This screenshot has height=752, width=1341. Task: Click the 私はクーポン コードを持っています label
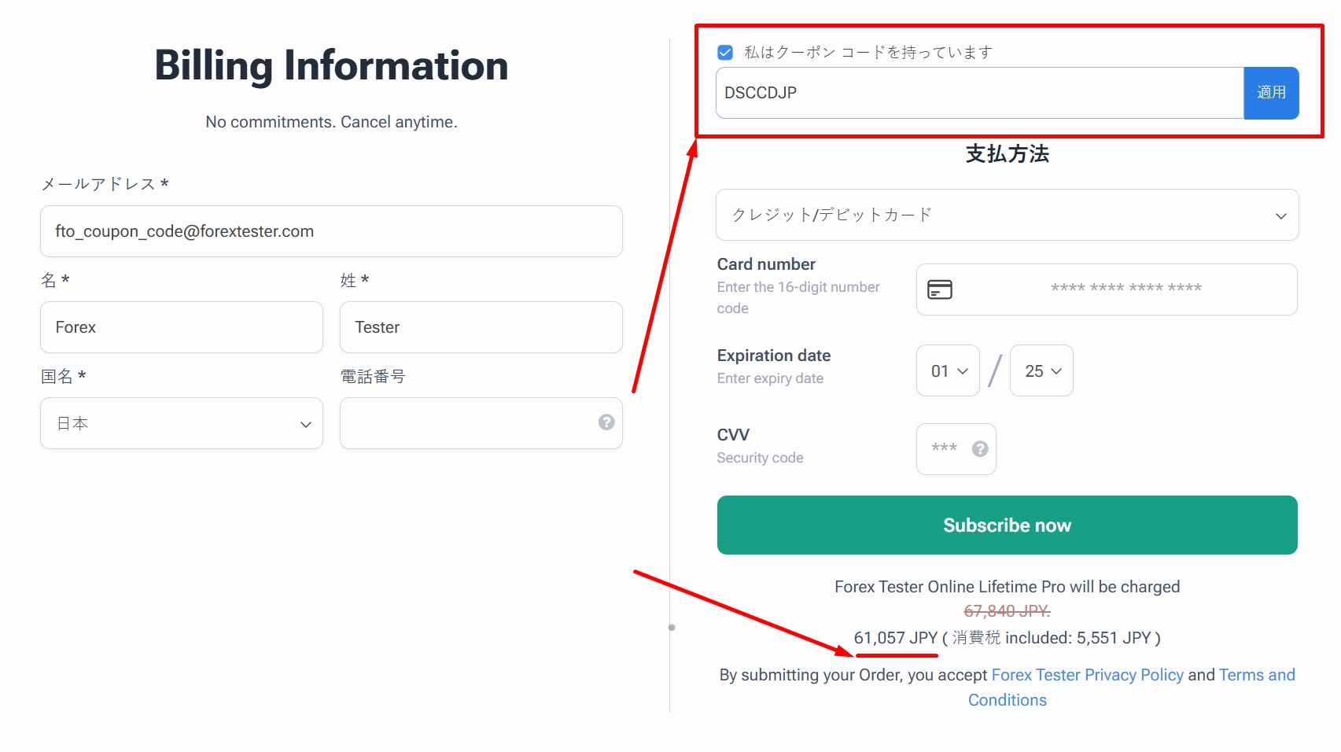[868, 53]
